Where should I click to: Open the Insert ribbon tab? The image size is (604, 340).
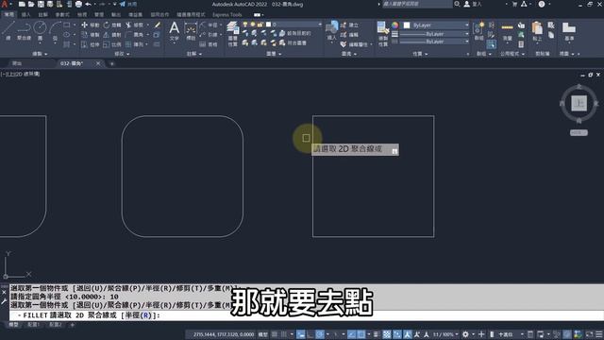coord(26,15)
